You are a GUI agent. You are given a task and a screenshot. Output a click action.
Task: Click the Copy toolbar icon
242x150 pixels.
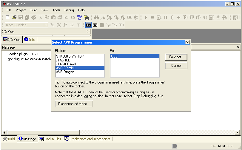47,17
